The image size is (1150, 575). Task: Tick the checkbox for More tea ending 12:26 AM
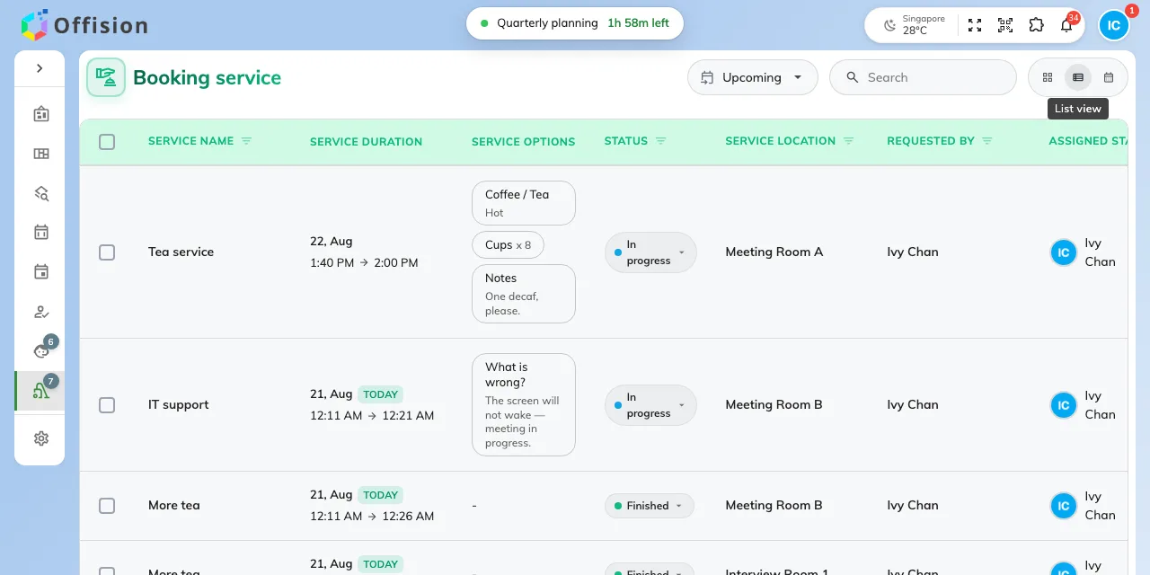107,506
